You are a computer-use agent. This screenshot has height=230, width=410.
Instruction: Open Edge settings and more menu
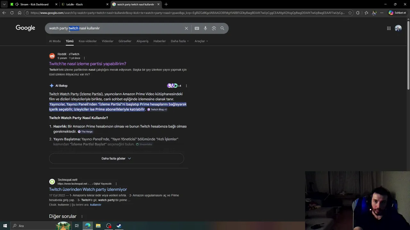pos(381,13)
